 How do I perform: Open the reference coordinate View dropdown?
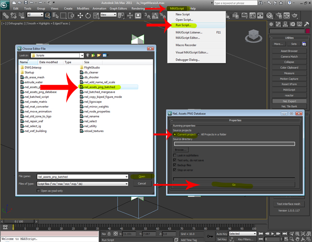point(108,14)
